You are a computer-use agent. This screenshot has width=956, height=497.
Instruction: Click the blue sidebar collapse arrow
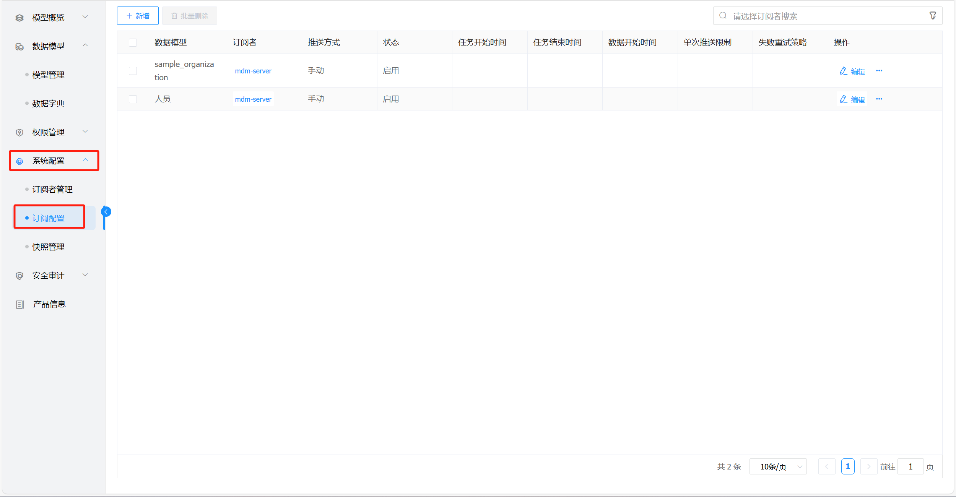(106, 211)
